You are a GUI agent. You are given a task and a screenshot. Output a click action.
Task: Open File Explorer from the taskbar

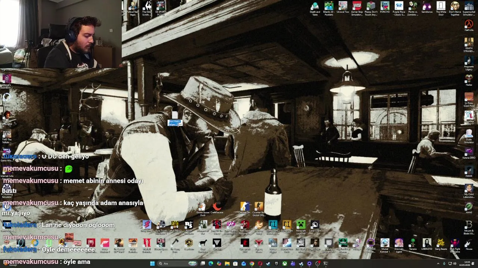pos(227,264)
